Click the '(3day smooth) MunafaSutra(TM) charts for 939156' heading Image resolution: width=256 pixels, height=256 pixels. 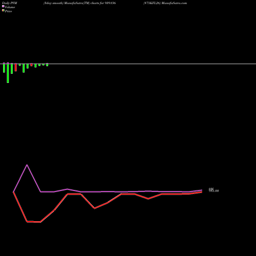pos(79,3)
